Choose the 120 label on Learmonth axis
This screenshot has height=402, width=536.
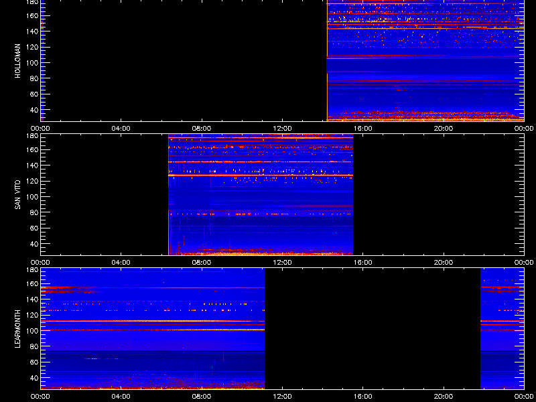(32, 315)
